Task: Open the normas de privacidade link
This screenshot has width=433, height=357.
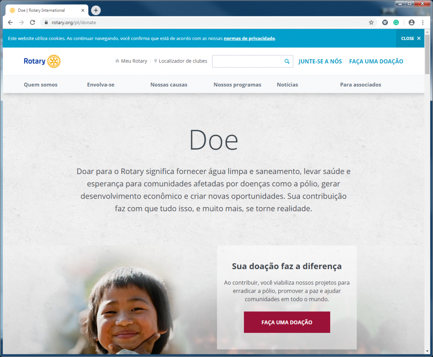Action: click(x=249, y=38)
